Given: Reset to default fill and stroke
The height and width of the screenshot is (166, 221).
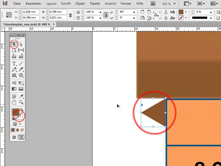Looking at the screenshot, I should tap(13, 118).
